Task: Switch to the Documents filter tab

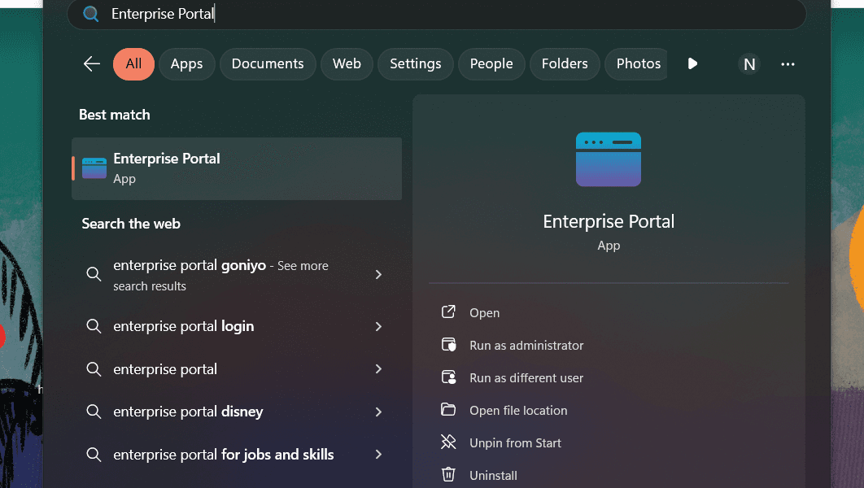Action: click(268, 64)
